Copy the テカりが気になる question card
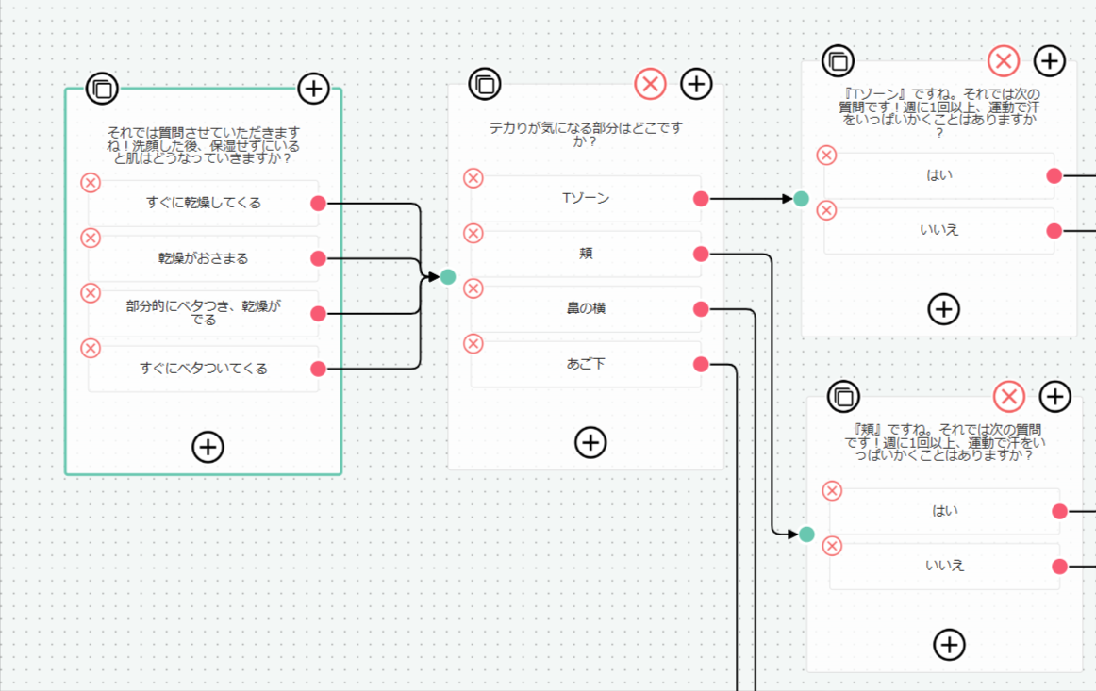Viewport: 1096px width, 691px height. (x=485, y=85)
